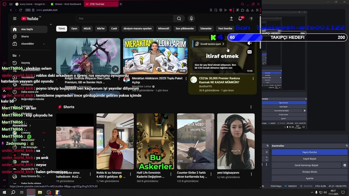
Task: Select the Son yüklenenler chip
Action: (185, 29)
